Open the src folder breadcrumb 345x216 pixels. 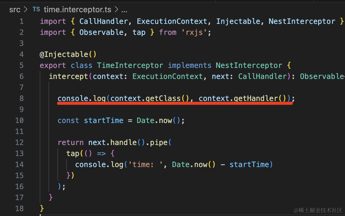click(x=15, y=10)
